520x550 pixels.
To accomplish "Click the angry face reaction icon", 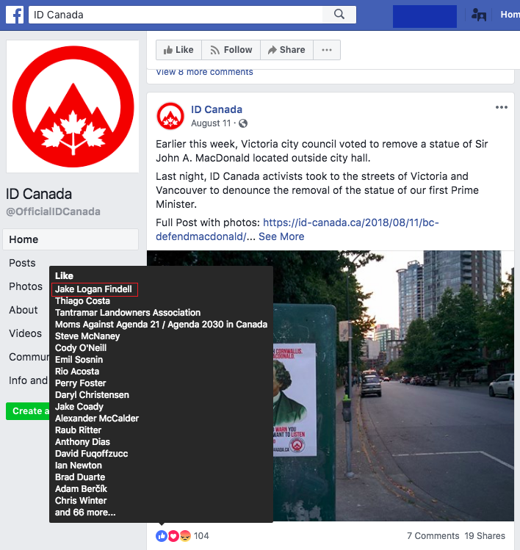I will click(x=185, y=535).
